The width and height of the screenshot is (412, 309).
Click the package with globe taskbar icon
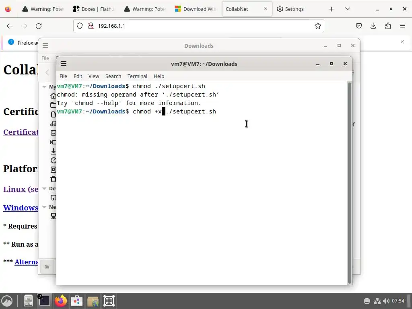pos(93,301)
